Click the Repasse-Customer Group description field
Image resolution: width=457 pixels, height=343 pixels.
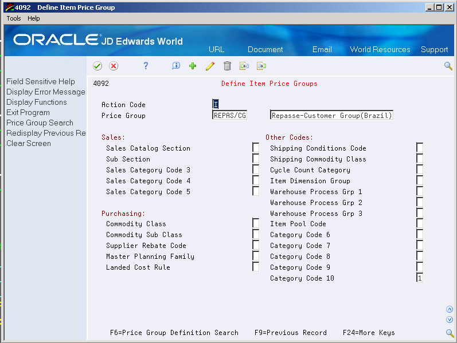[331, 115]
